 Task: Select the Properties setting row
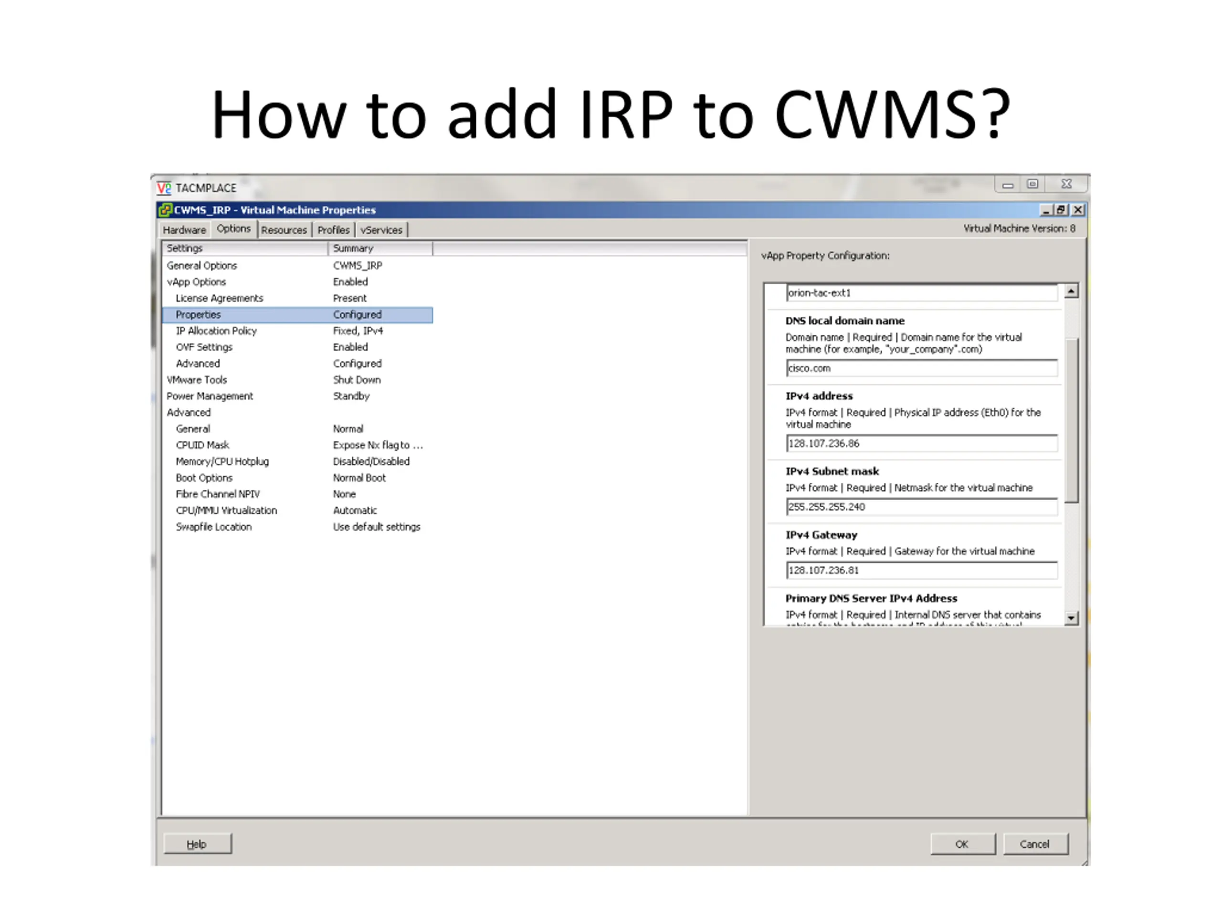point(298,315)
